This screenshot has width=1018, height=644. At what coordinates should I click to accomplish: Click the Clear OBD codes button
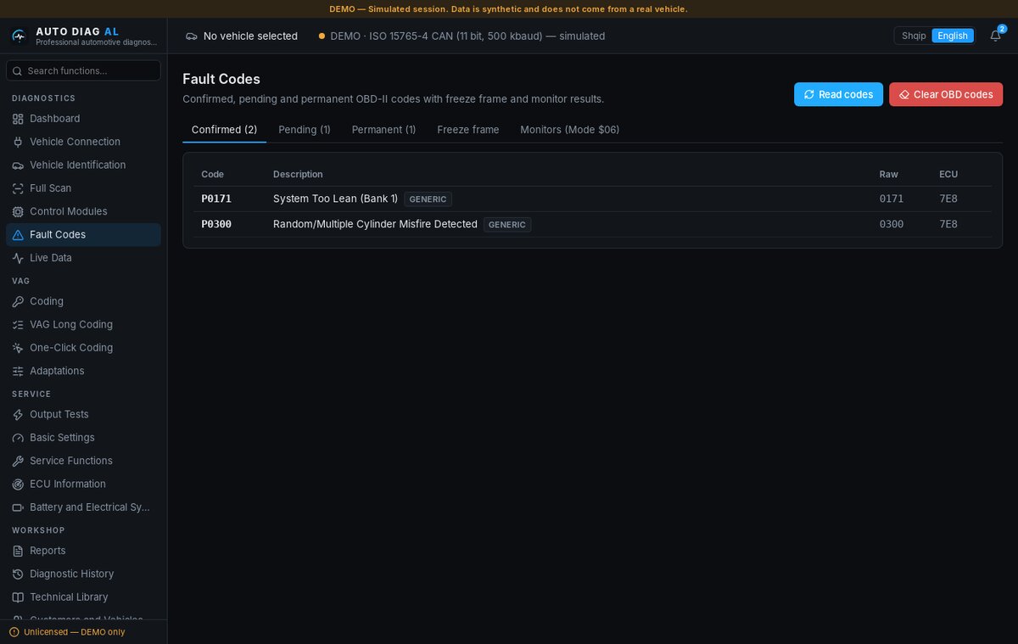click(x=946, y=94)
